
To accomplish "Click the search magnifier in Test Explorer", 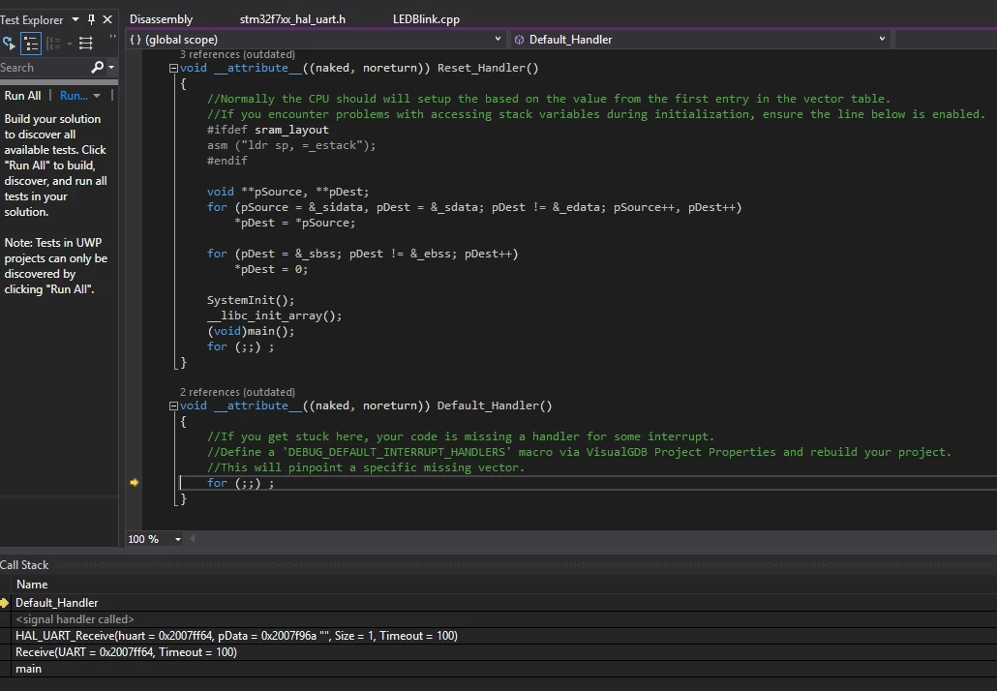I will coord(98,67).
